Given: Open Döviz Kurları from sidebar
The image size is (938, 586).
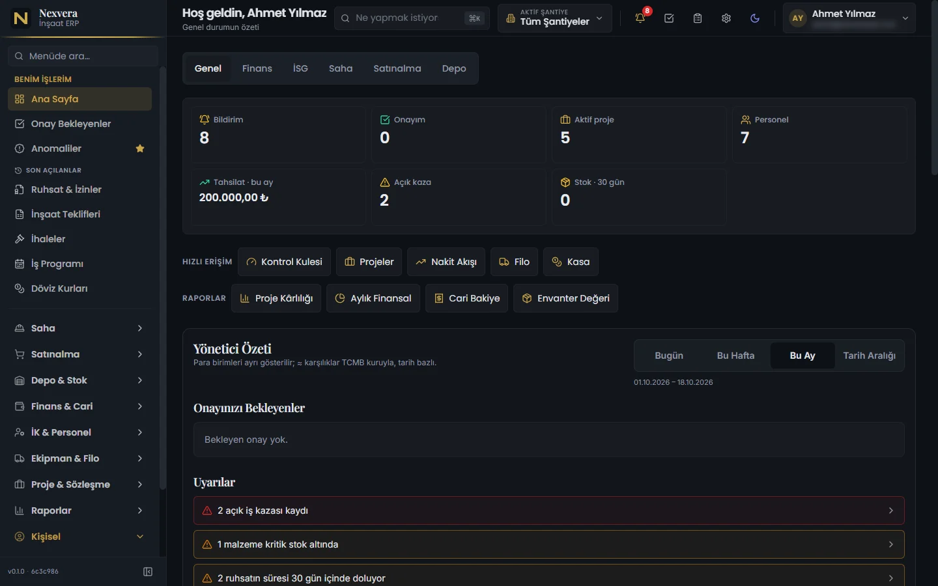Looking at the screenshot, I should coord(79,288).
